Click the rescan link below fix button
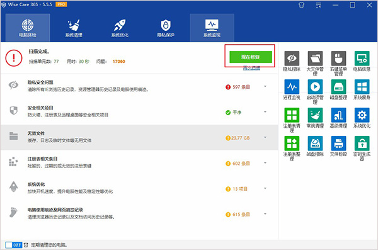The width and height of the screenshot is (378, 250). (x=251, y=68)
